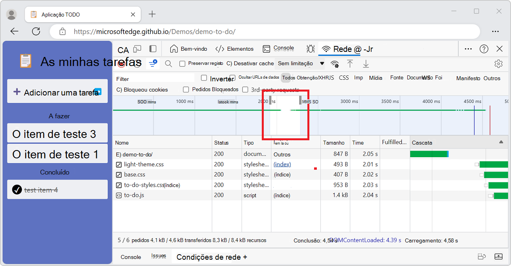Open the Issues tab in the drawer
Screen dimensions: 511x266
tap(159, 256)
